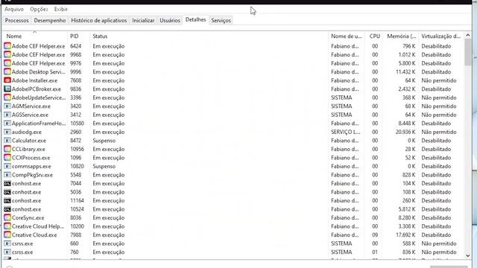Screen dimensions: 477x268
Task: Click the CCLibrary.exe icon
Action: (7, 149)
